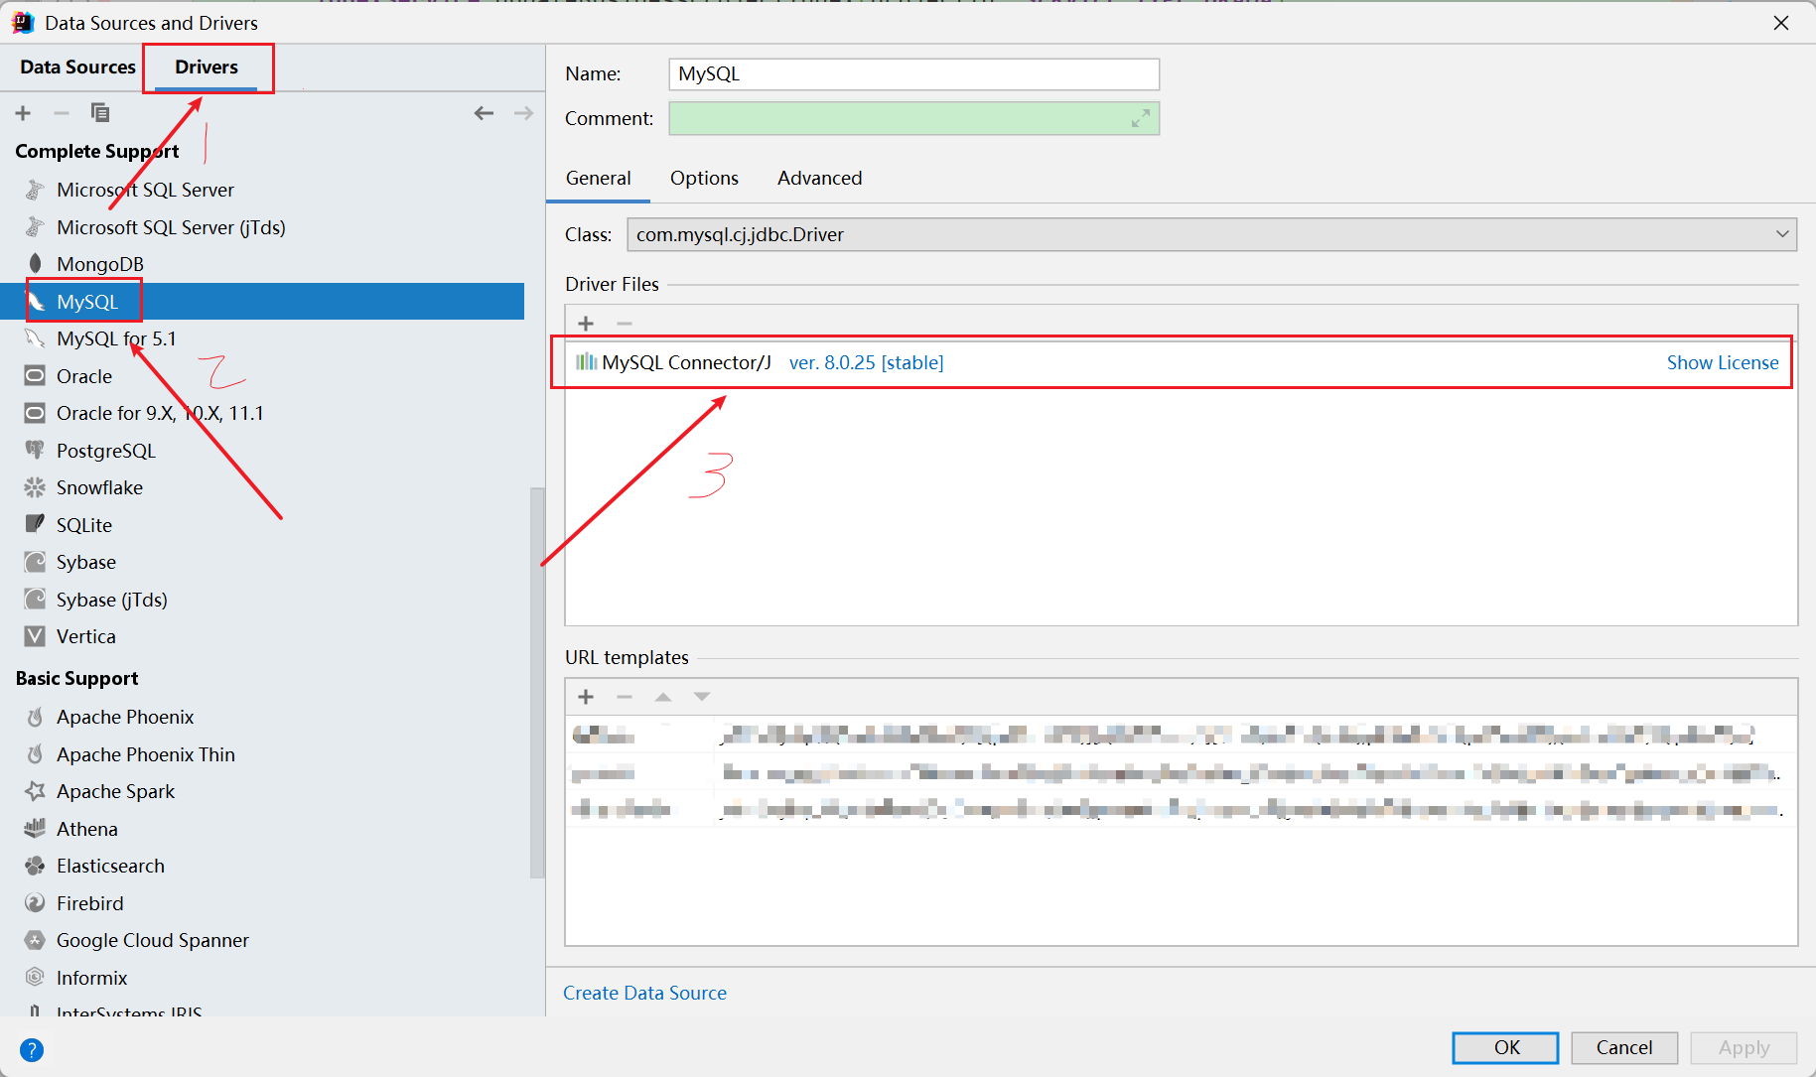Click the MongoDB leaf icon
This screenshot has height=1077, width=1816.
35,264
